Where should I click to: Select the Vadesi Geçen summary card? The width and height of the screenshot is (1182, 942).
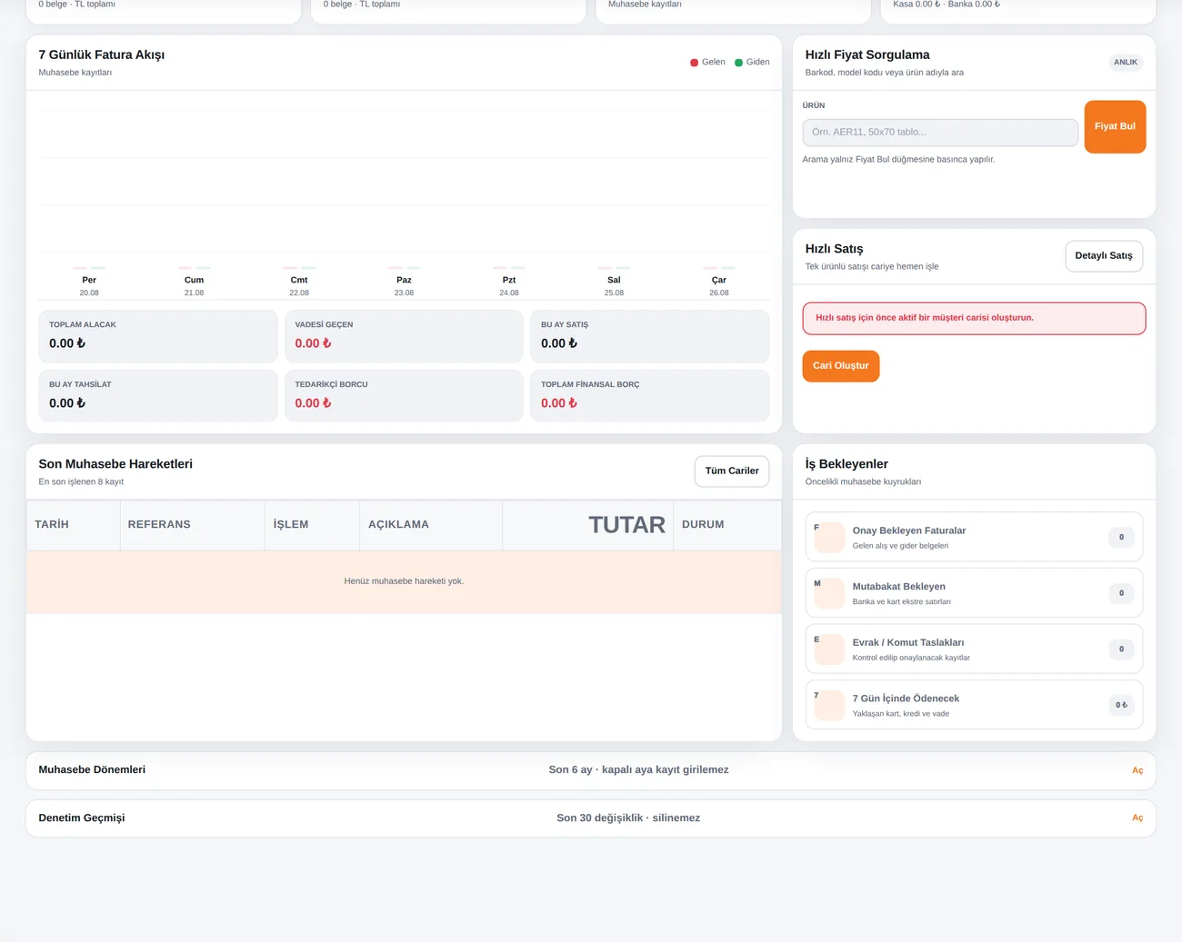click(x=404, y=336)
